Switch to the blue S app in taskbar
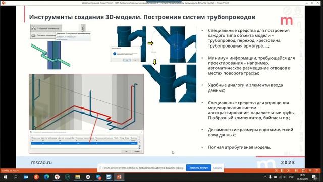The image size is (323, 182). pos(109,177)
